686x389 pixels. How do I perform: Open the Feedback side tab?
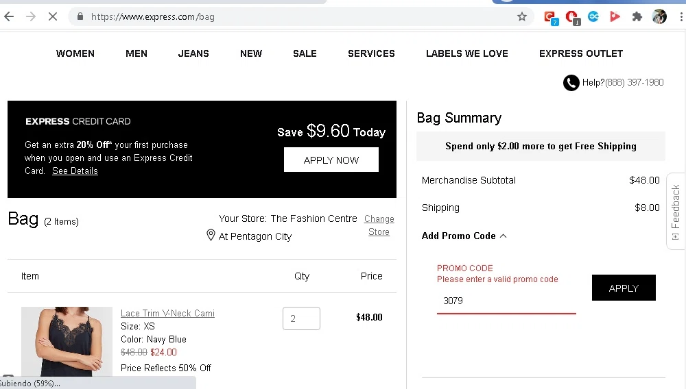[676, 212]
